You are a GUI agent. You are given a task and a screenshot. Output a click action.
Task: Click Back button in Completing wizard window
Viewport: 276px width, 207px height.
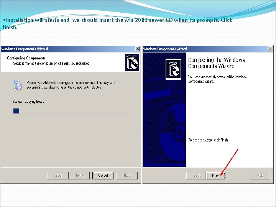pos(196,175)
